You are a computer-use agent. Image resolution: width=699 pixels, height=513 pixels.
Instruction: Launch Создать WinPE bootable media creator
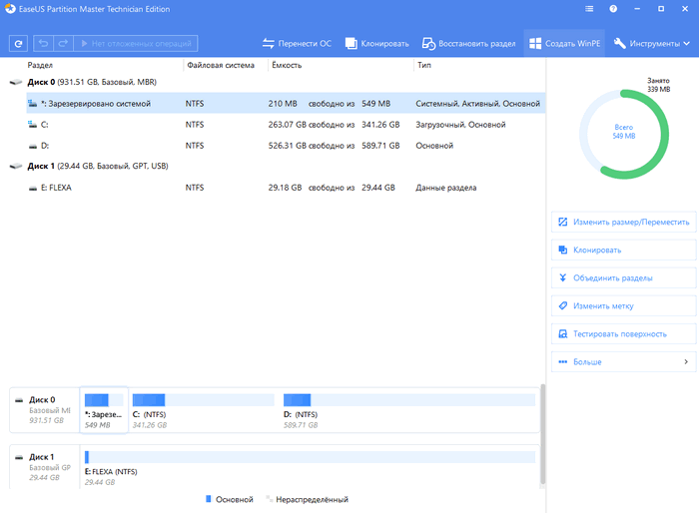565,44
